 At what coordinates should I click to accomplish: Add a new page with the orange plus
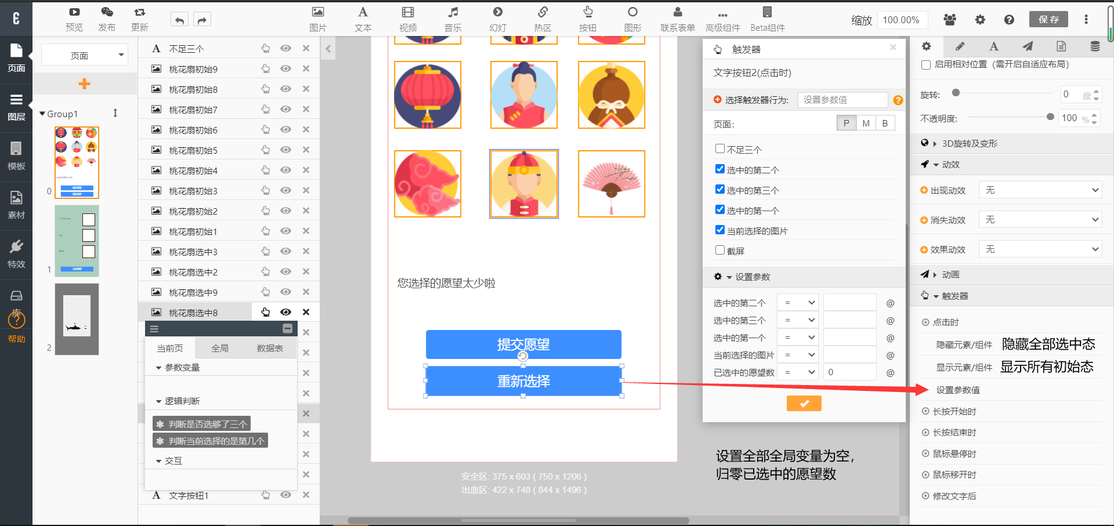coord(84,84)
